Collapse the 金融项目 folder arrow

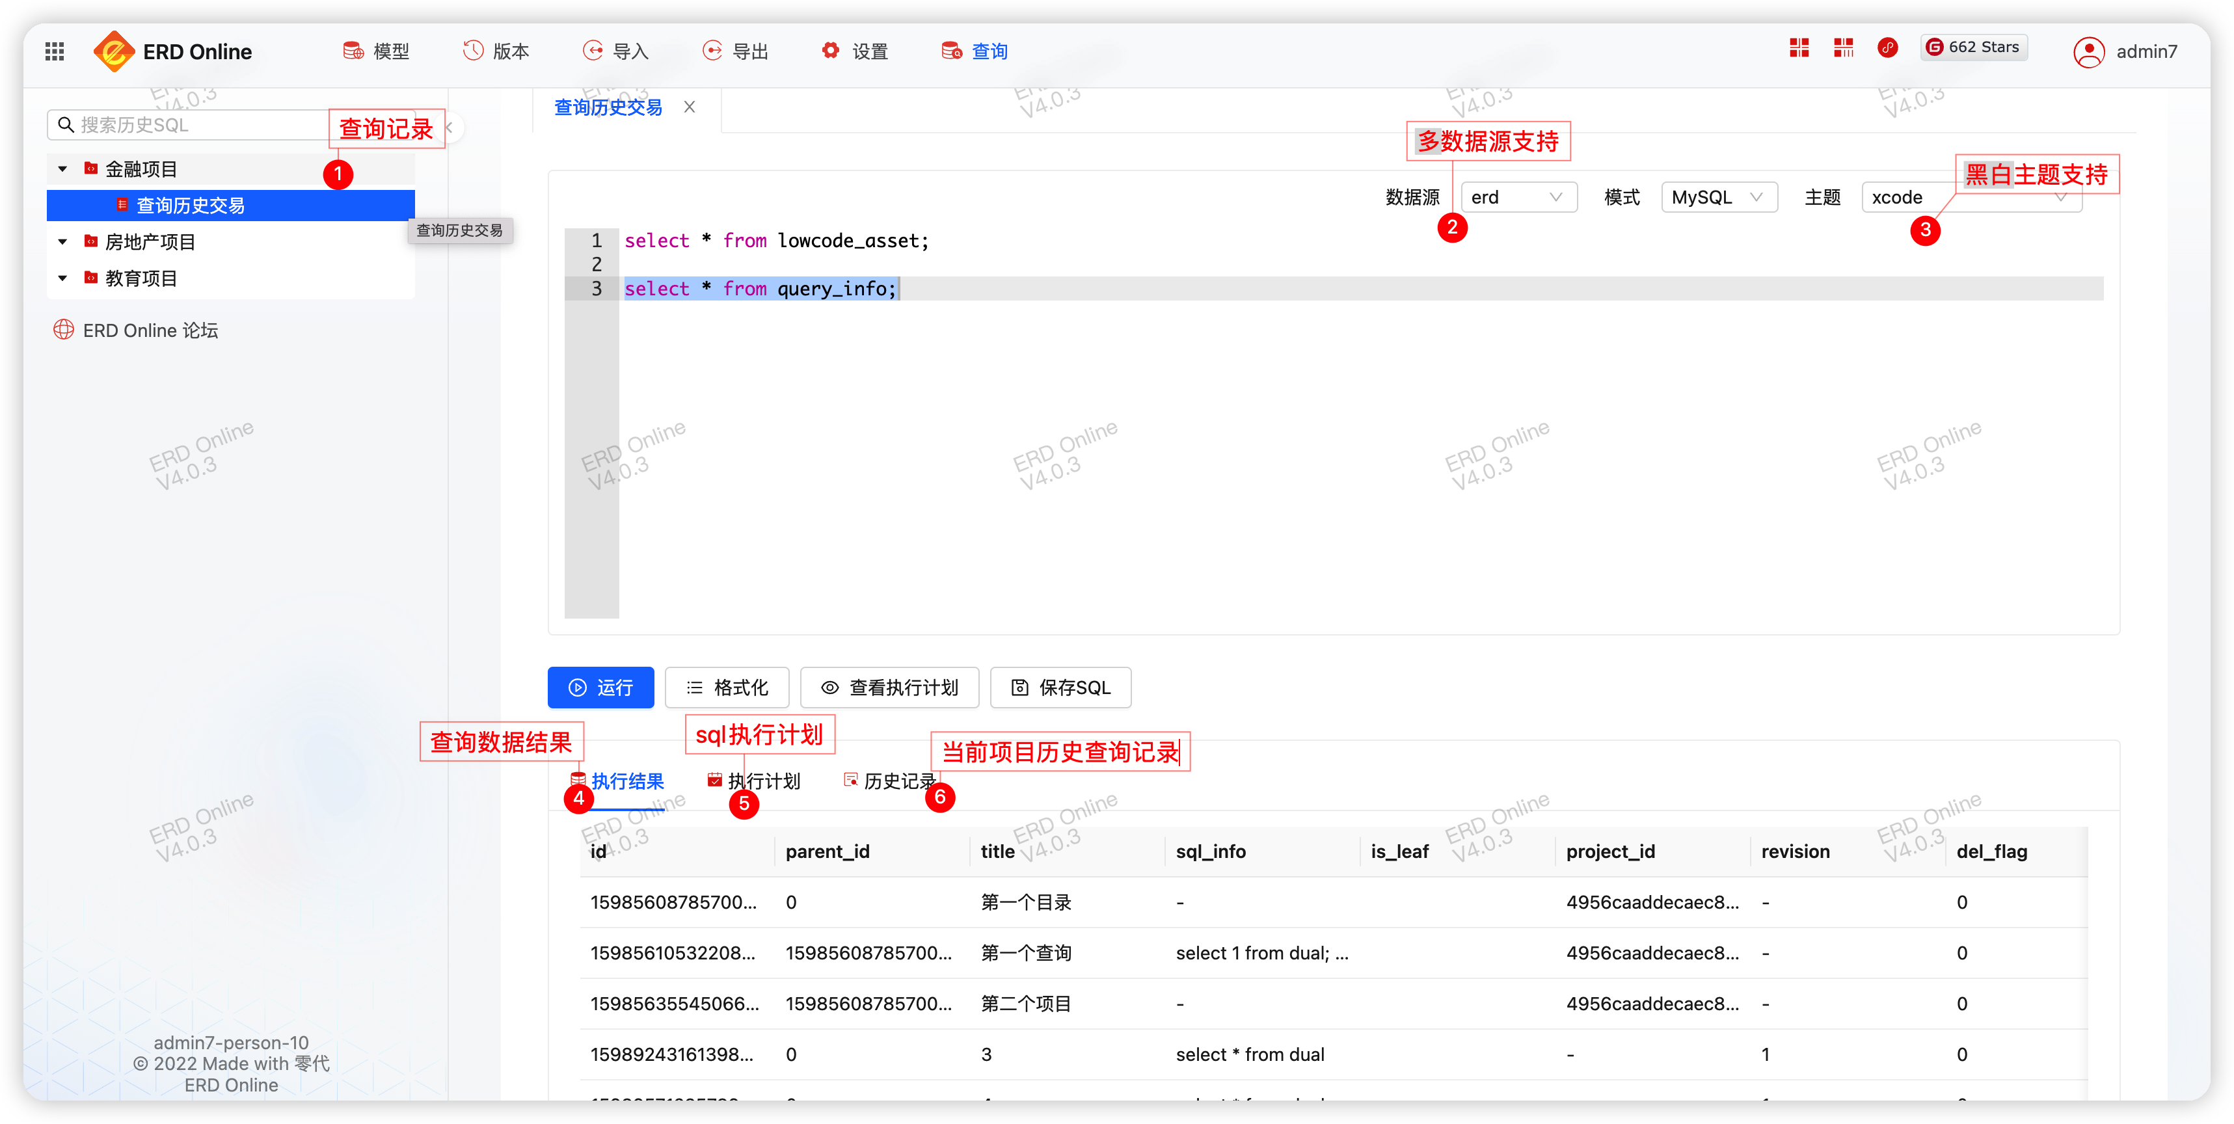click(62, 168)
